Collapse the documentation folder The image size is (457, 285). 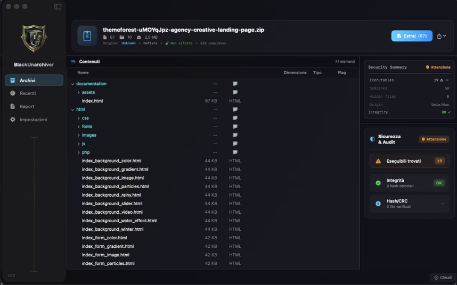tap(73, 84)
